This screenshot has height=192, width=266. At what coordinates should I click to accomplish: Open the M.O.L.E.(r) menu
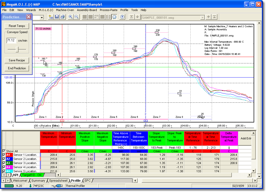[46, 10]
